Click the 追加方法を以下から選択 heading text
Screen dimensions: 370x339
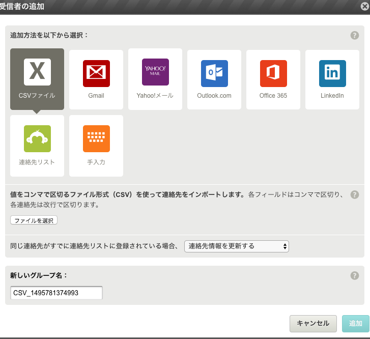pyautogui.click(x=49, y=36)
